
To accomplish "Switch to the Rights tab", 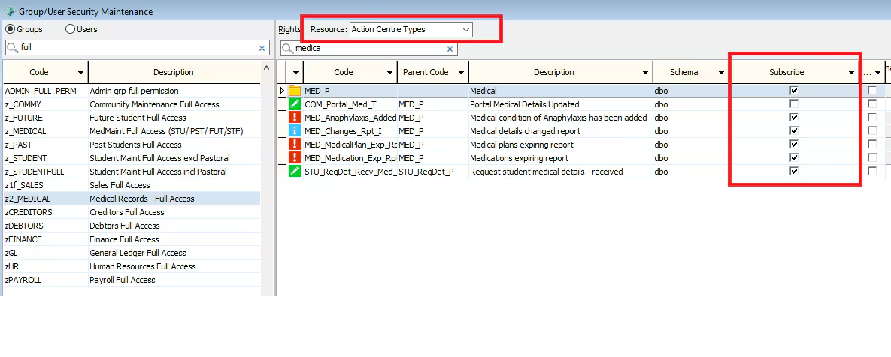I will click(289, 29).
